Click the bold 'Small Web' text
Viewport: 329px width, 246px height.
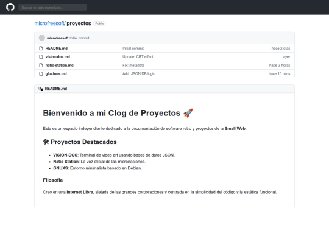click(235, 128)
